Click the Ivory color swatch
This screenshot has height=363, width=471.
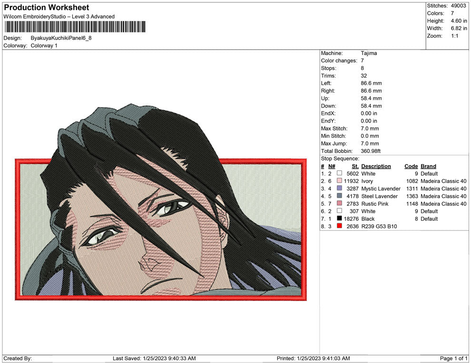click(x=339, y=181)
